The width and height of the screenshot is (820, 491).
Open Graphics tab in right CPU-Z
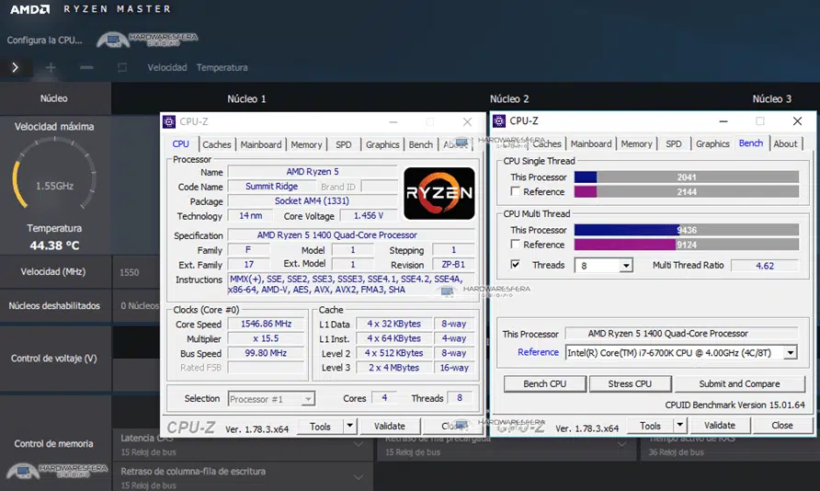pos(712,143)
